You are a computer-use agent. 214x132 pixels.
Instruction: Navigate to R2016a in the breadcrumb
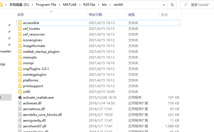[x=89, y=5]
